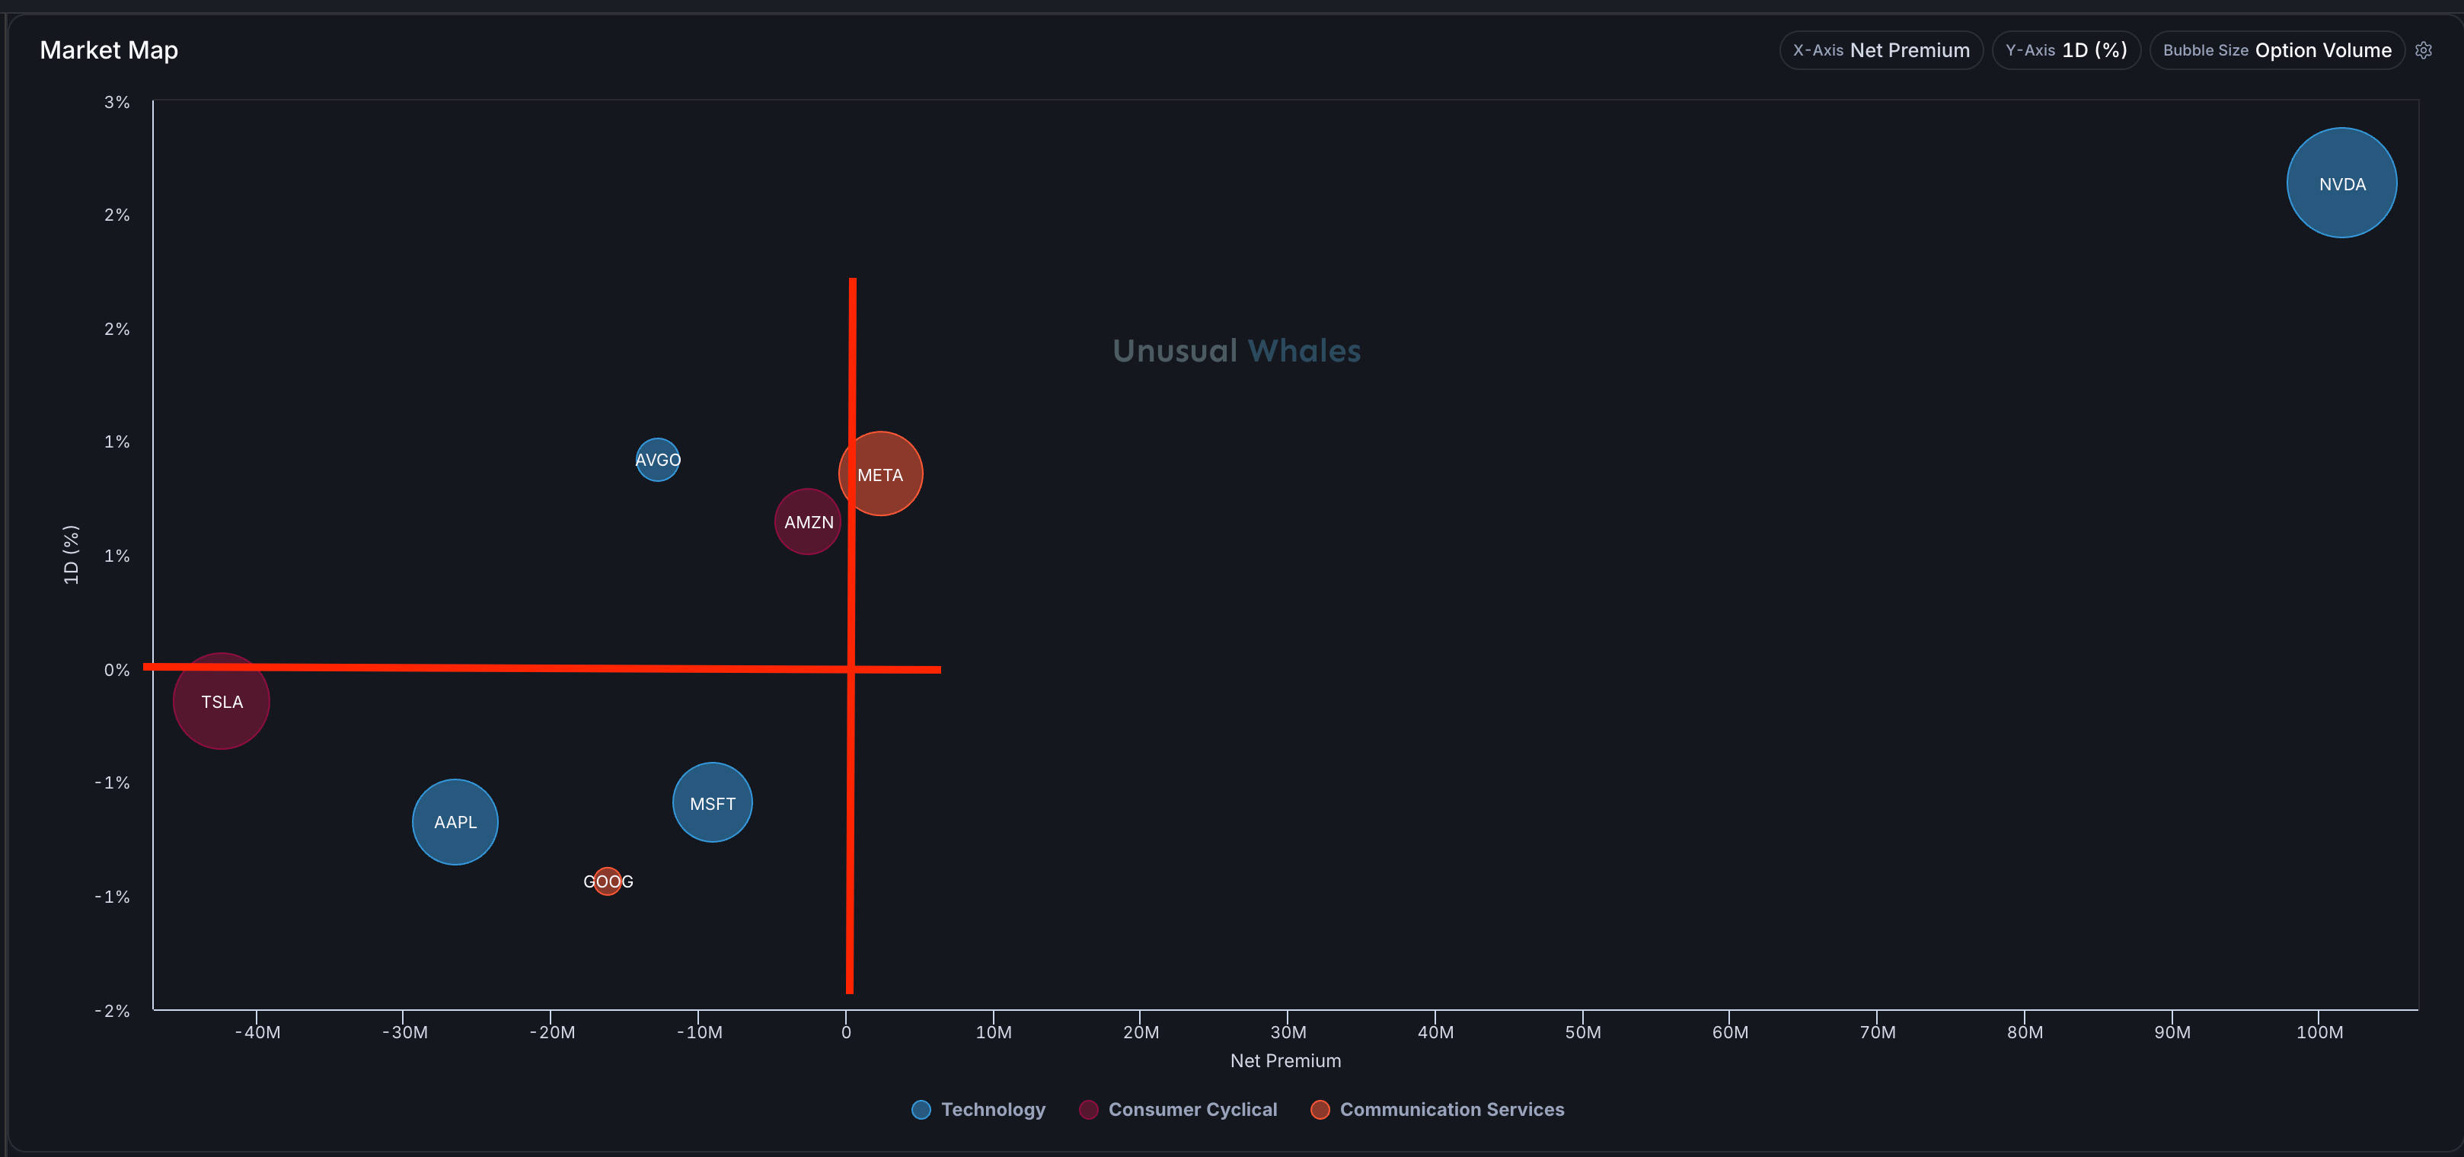This screenshot has height=1157, width=2464.
Task: Click the small GOOG bubble
Action: [608, 881]
